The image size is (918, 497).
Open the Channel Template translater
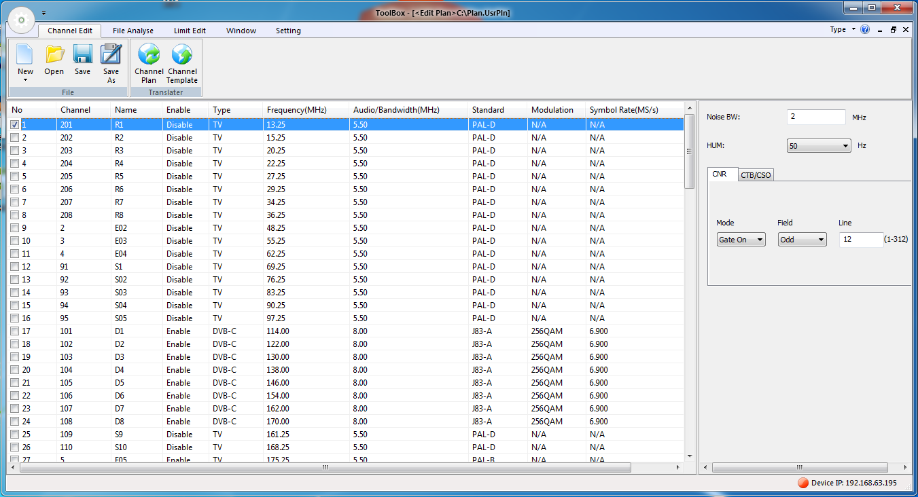(182, 64)
